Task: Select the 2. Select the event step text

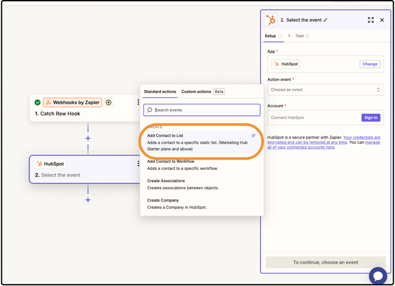Action: (x=57, y=175)
